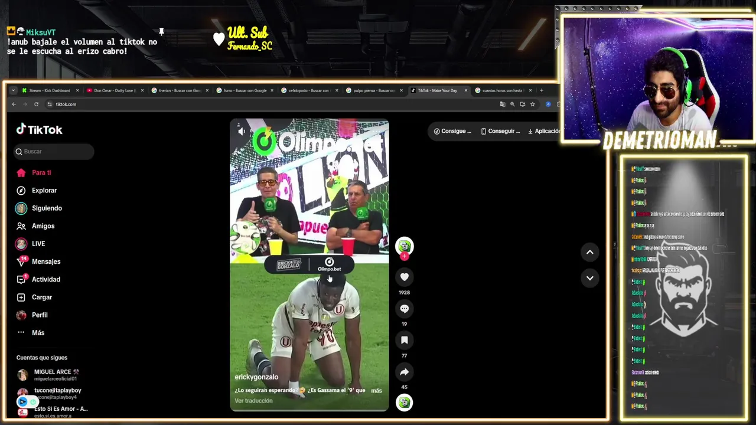Switch to cefalopodo Google search tab

(x=309, y=90)
